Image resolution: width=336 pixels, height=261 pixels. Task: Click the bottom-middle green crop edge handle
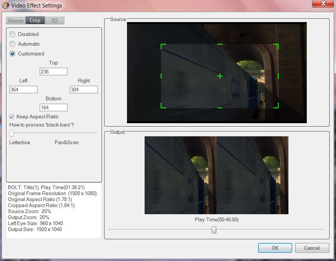(220, 107)
